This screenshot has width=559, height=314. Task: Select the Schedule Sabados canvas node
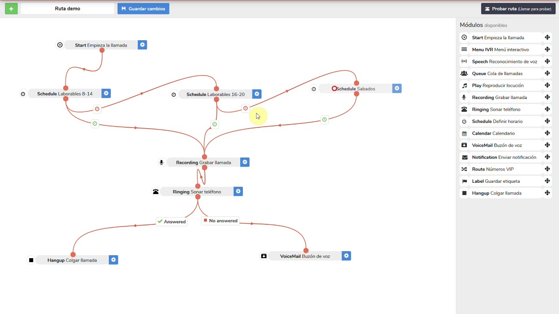(355, 89)
